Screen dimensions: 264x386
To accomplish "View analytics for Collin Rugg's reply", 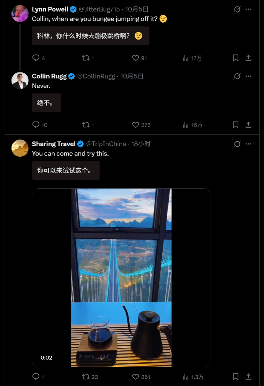I will [186, 125].
